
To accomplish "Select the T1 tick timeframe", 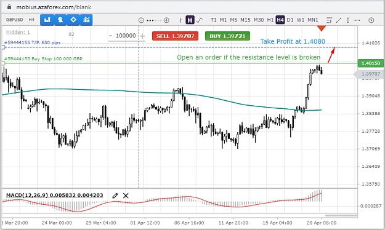I will tap(213, 20).
